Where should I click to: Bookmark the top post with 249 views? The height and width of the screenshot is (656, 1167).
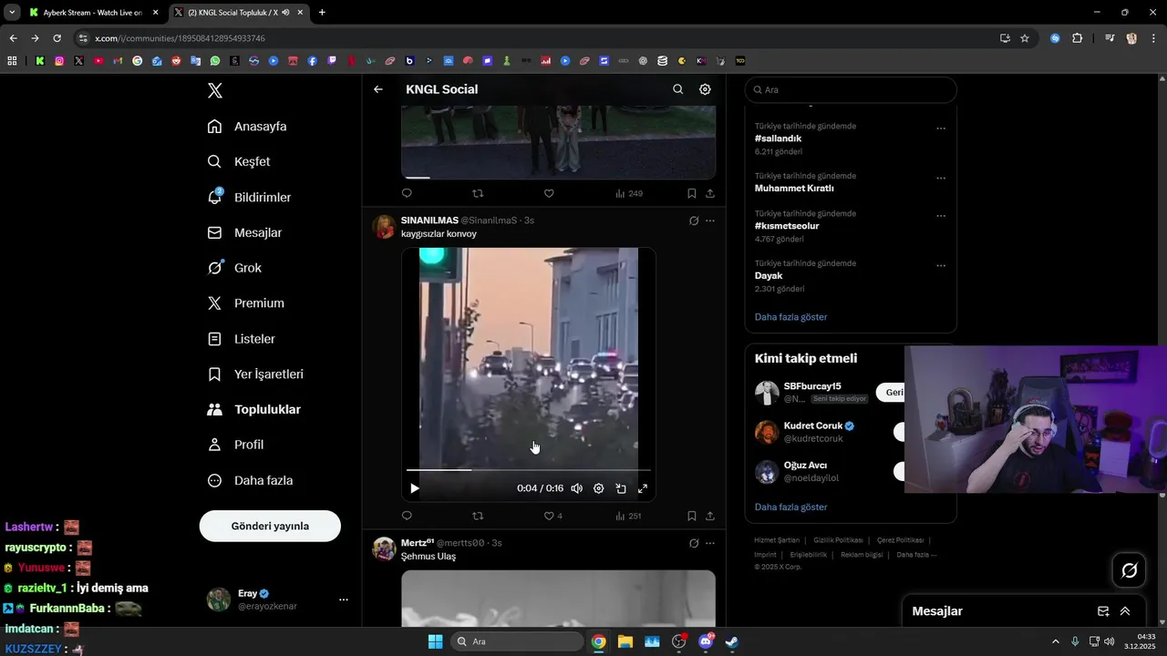(x=692, y=193)
